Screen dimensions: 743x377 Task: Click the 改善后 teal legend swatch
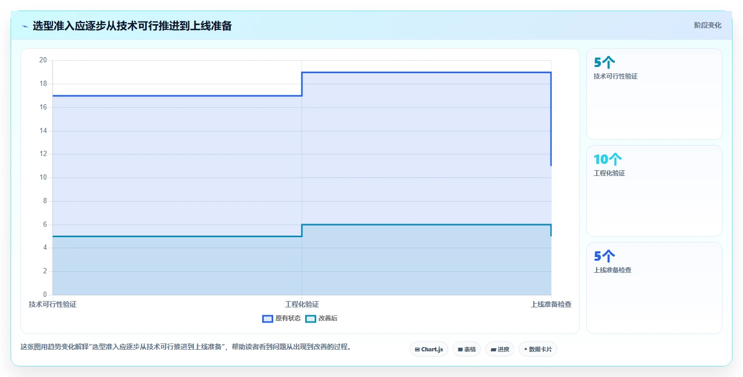point(311,318)
